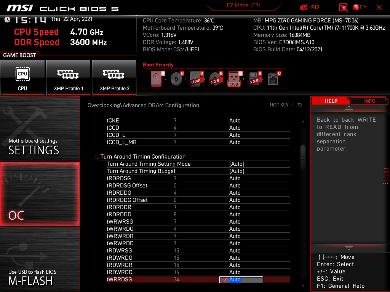The height and width of the screenshot is (292, 390).
Task: Select the tCCD_L_MR Auto value
Action: pyautogui.click(x=235, y=142)
